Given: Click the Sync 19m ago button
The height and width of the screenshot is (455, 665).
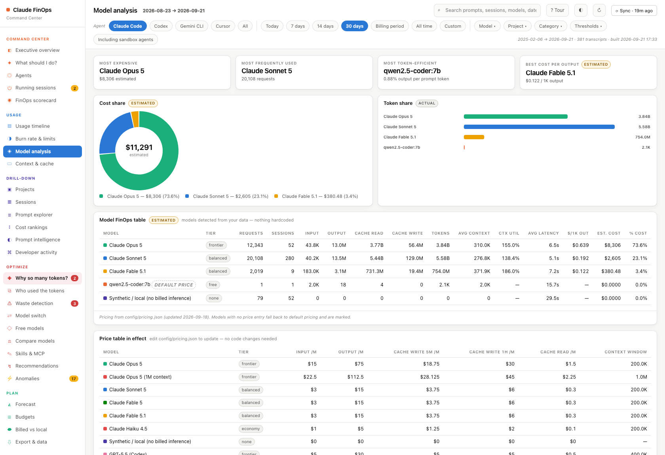Looking at the screenshot, I should pyautogui.click(x=634, y=11).
